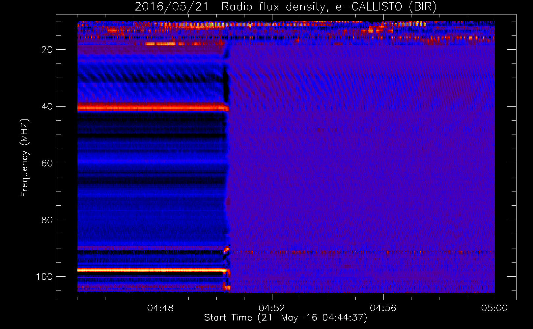
Task: Click the '04:48' time tick label
Action: (160, 308)
